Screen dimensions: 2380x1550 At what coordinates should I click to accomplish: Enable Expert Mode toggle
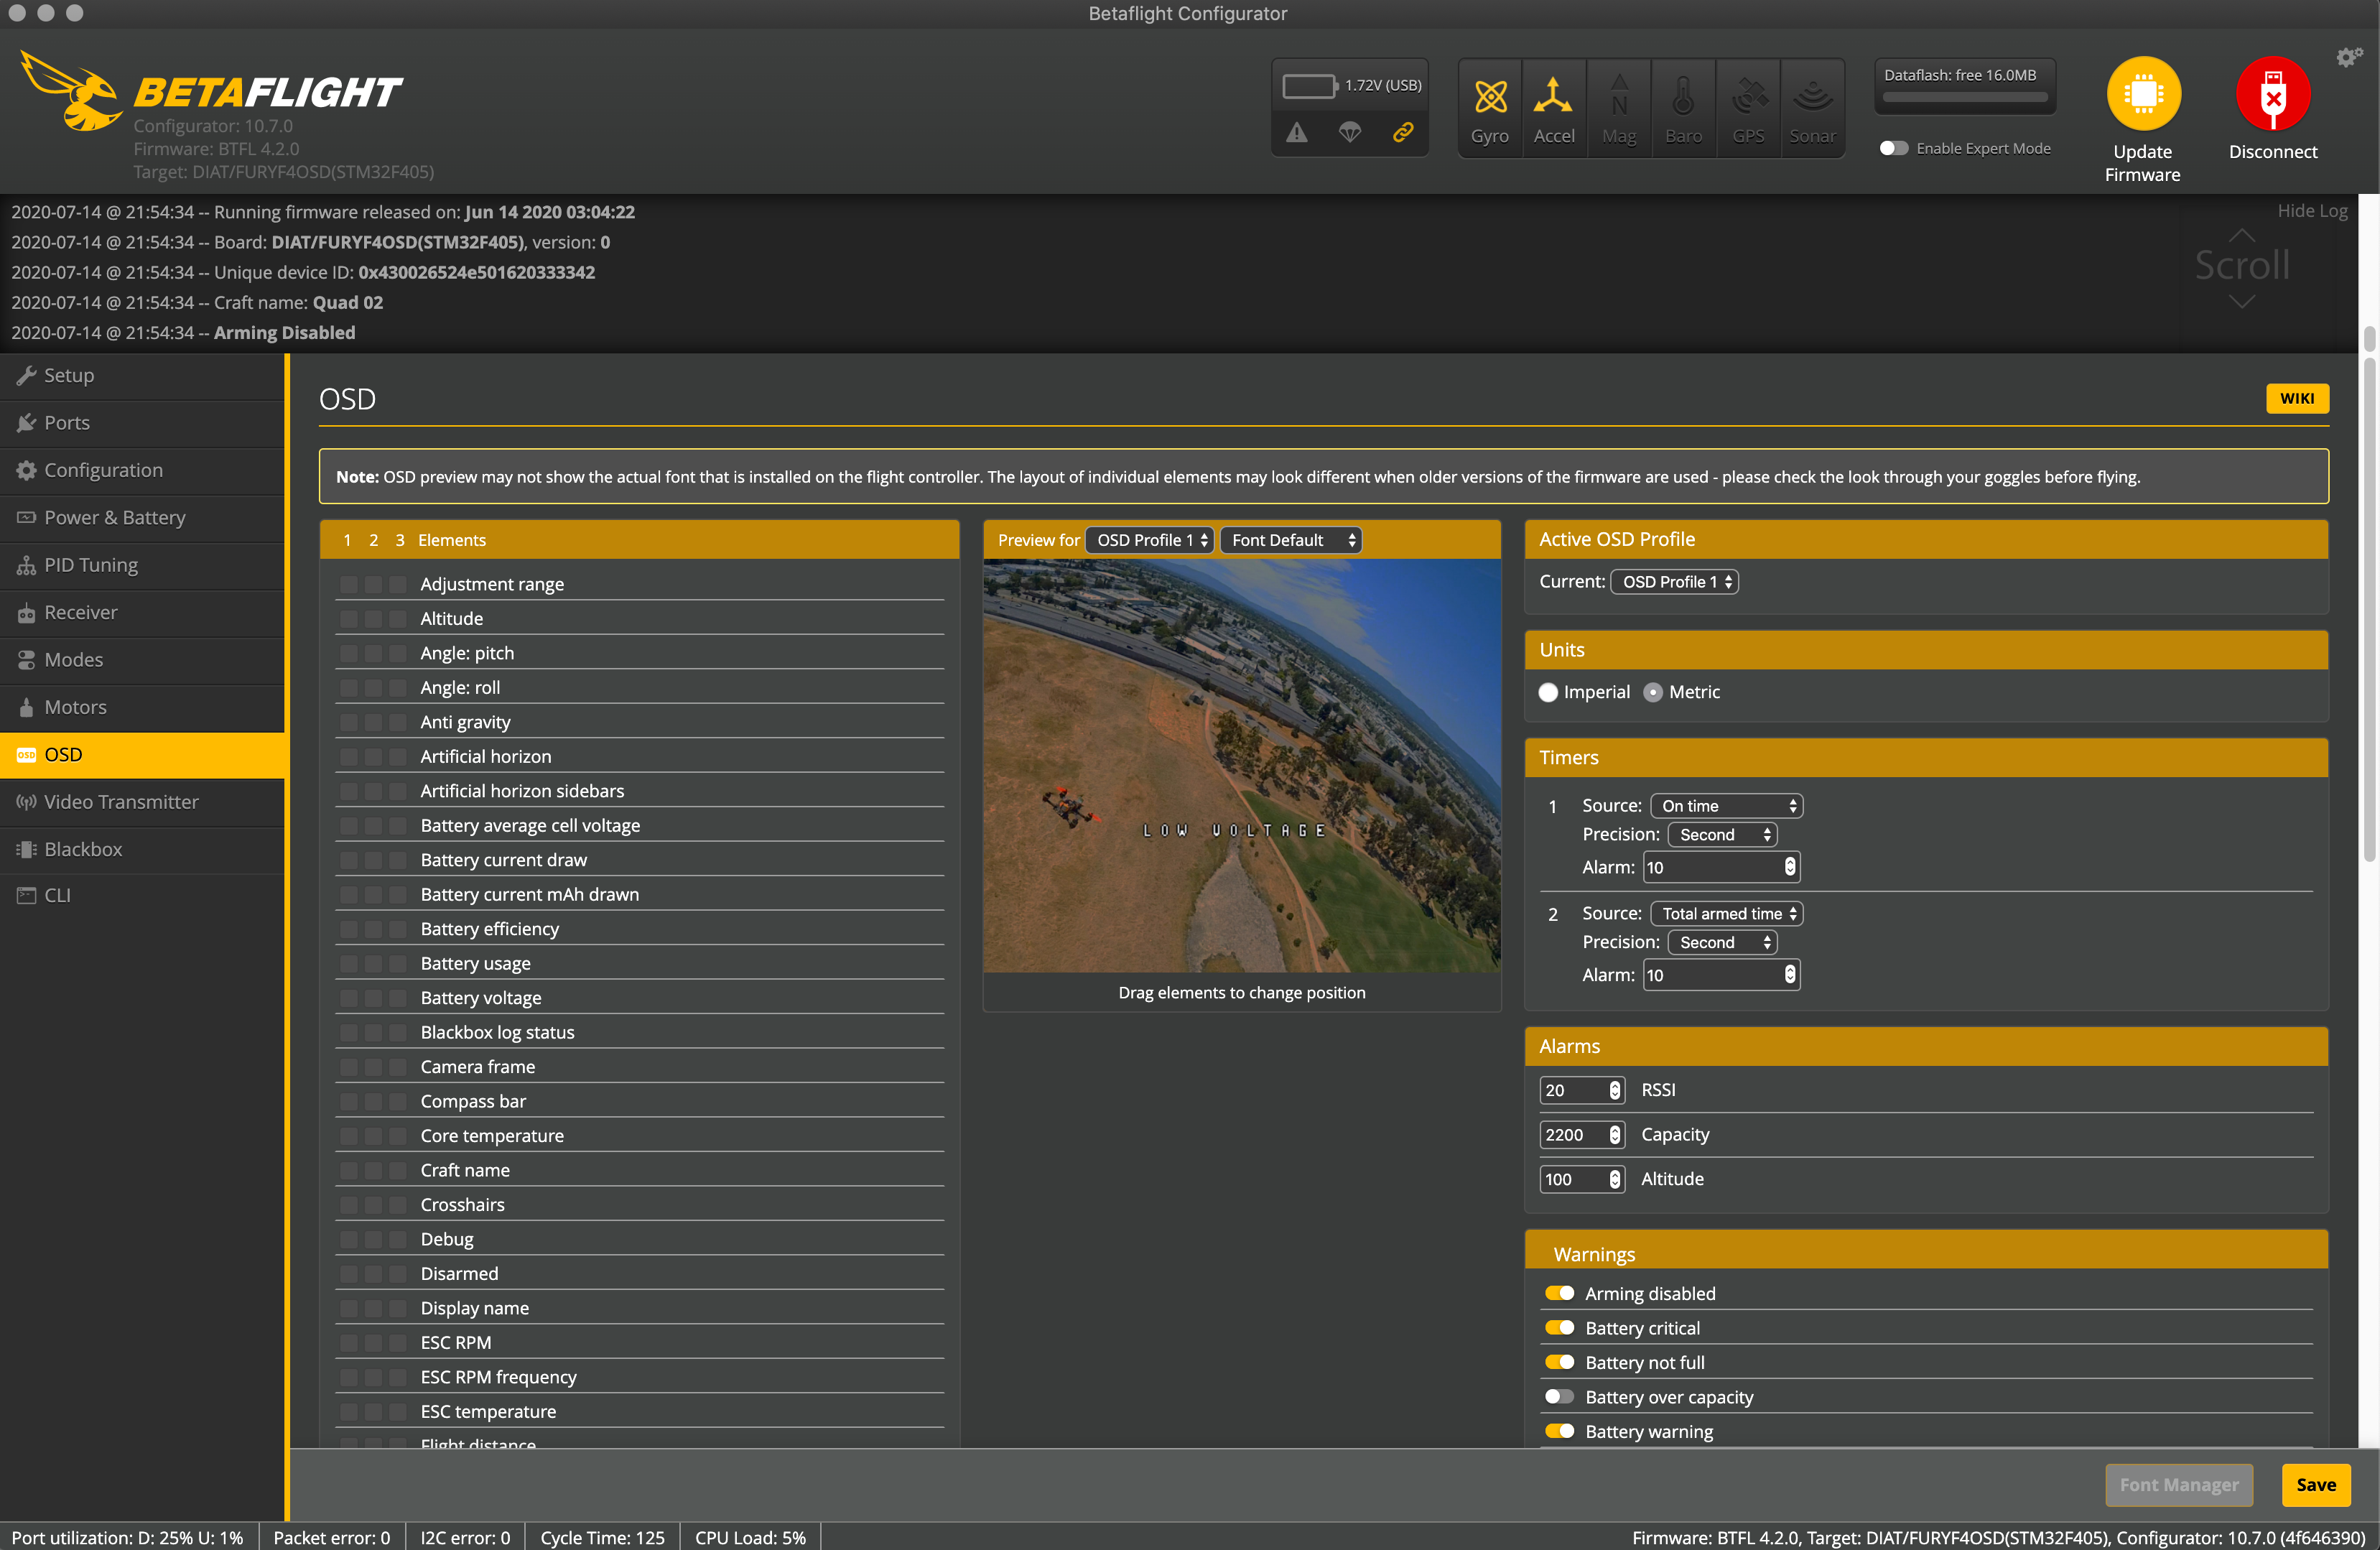coord(1893,148)
